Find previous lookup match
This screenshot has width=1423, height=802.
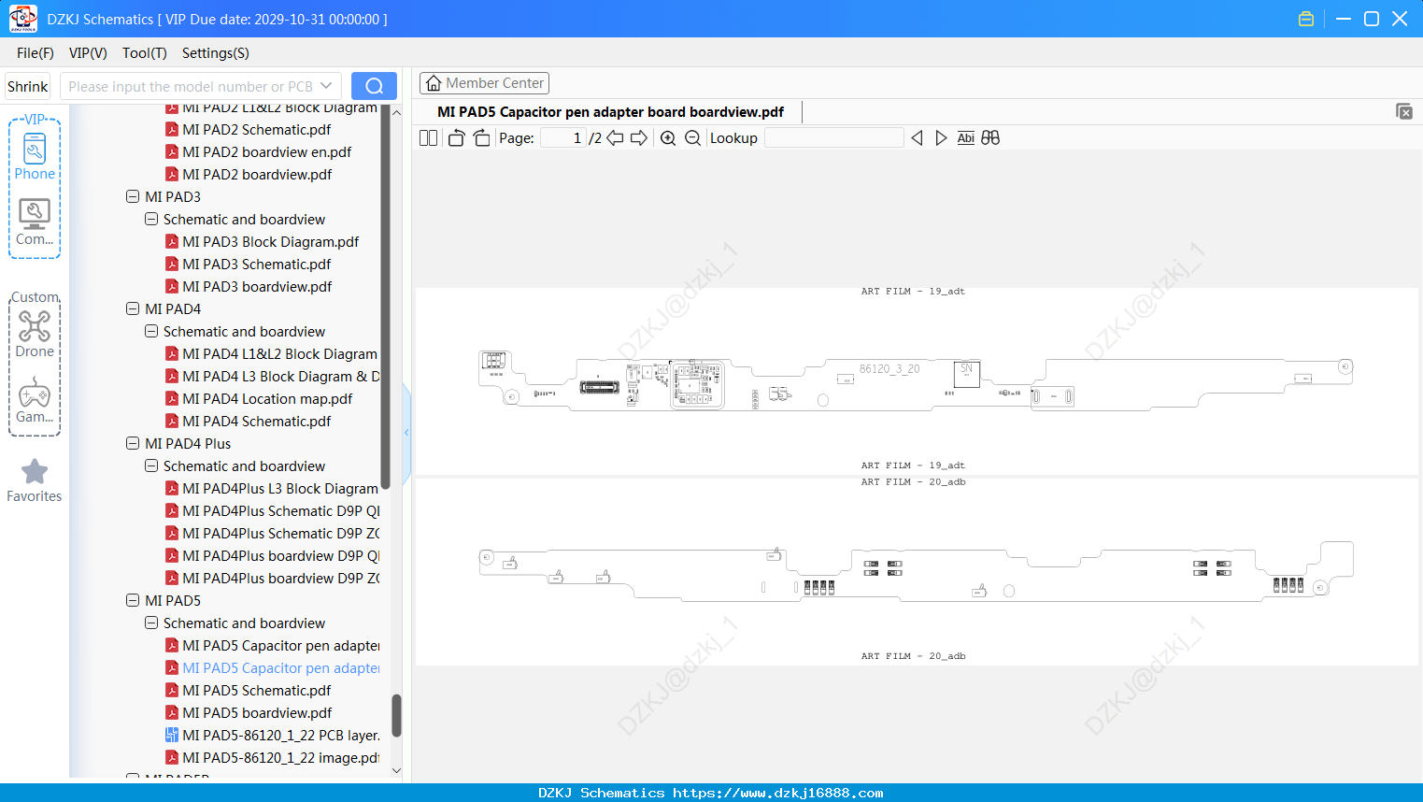(917, 138)
